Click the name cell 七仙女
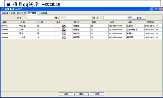 [28, 37]
